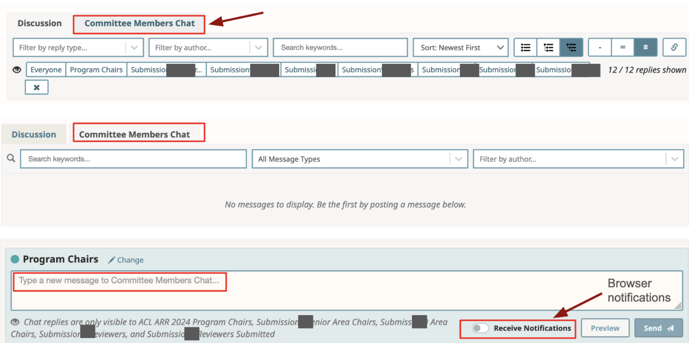Viewport: 689px width, 343px height.
Task: Open the All Message Types dropdown
Action: (x=360, y=159)
